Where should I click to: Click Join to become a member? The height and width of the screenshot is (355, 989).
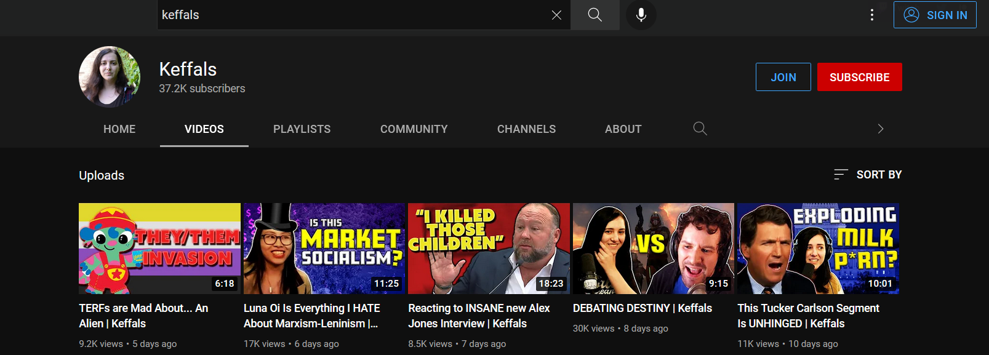[783, 77]
